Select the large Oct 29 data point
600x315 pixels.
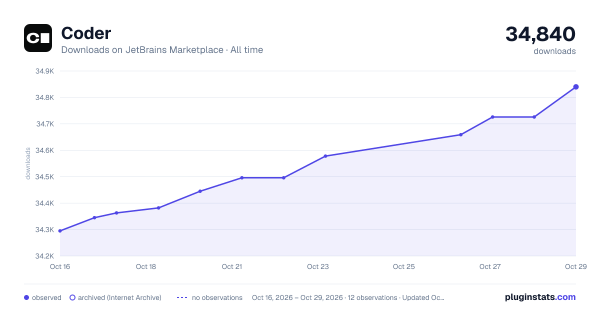tap(576, 87)
